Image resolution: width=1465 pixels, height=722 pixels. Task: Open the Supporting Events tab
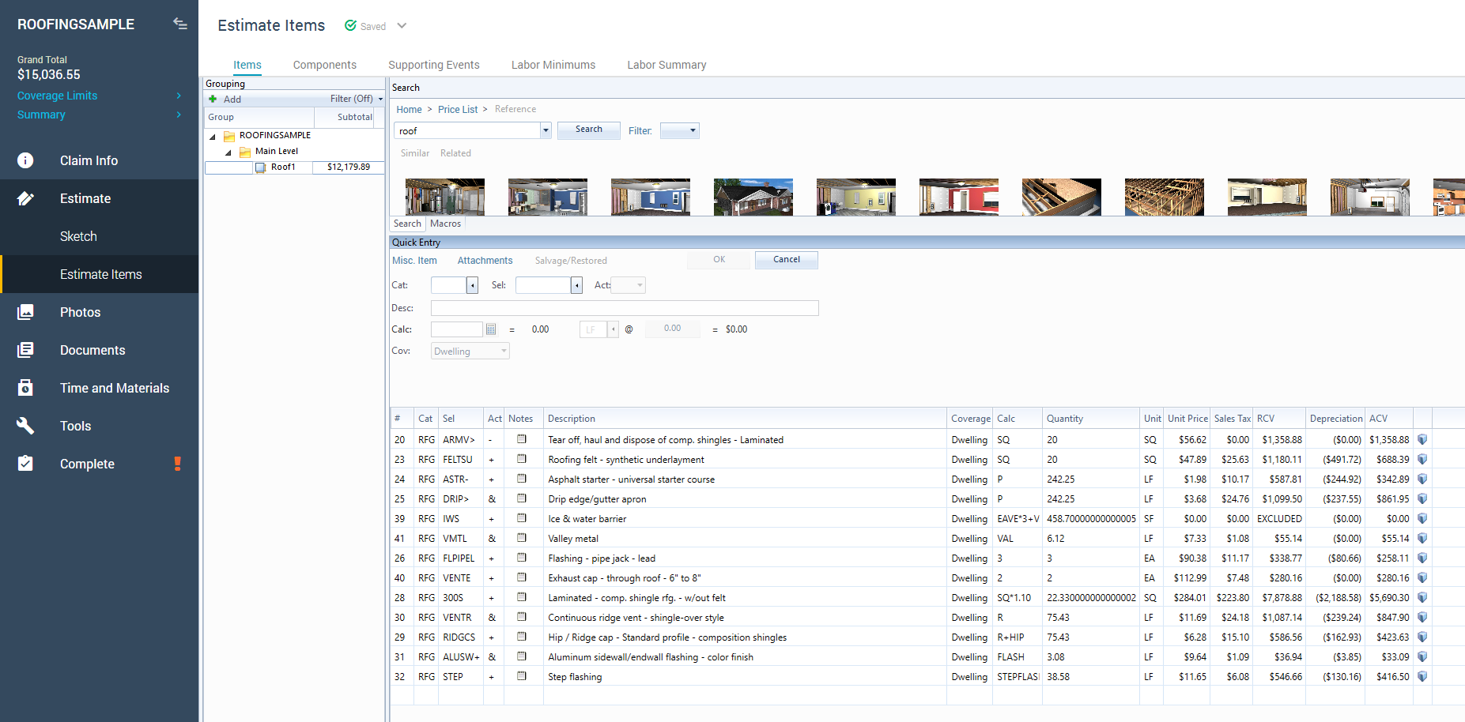pos(433,65)
